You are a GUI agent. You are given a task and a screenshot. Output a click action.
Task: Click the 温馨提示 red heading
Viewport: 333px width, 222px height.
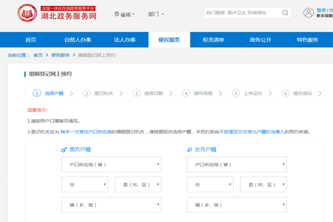click(37, 110)
